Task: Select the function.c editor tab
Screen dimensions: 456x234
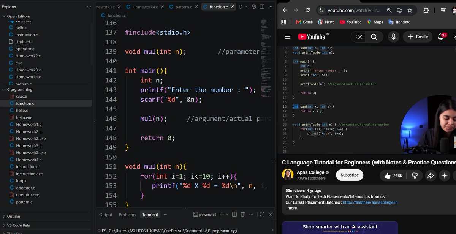Action: pos(218,7)
